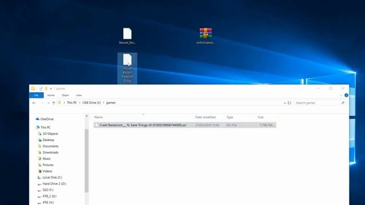Refresh the games folder
The image size is (365, 205).
click(289, 102)
